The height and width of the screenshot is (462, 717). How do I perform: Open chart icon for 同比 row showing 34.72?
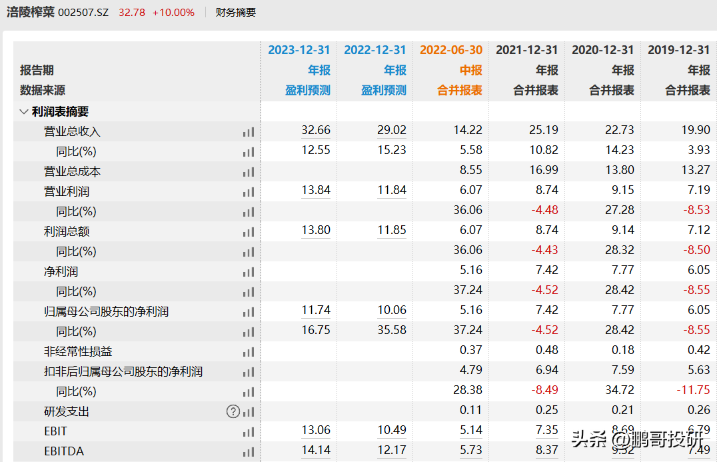pos(249,392)
